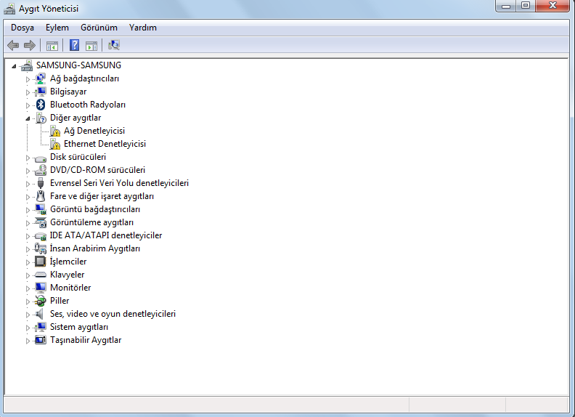
Task: Expand Ağ bağdaştırıcıları category
Action: pyautogui.click(x=28, y=79)
